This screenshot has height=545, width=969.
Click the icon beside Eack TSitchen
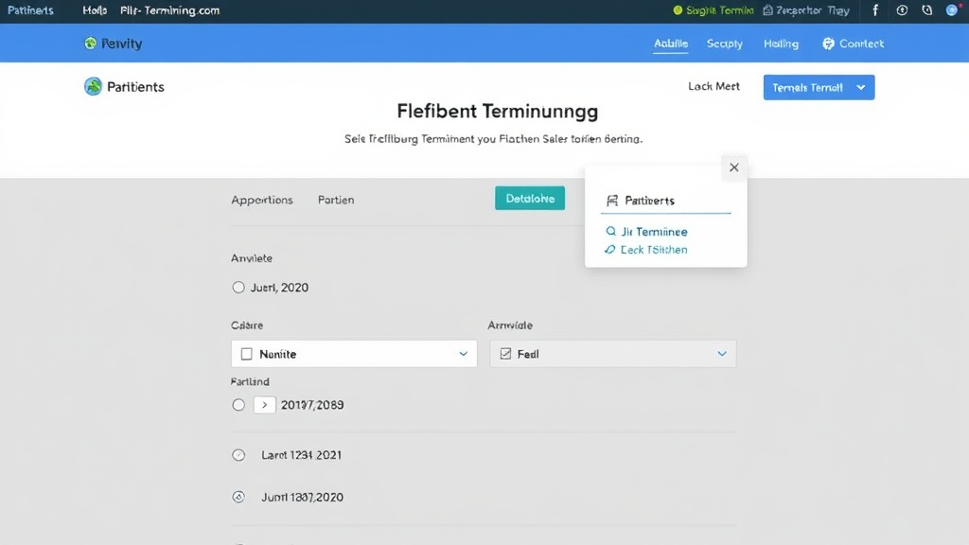click(611, 250)
